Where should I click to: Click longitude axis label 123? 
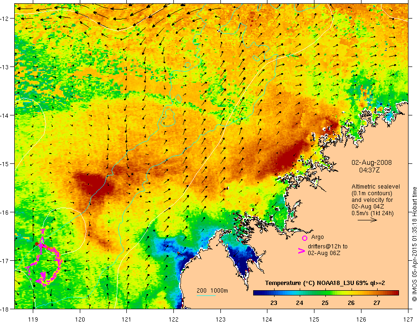(220, 319)
